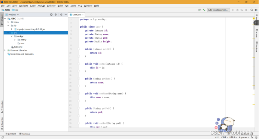Screen dimensions: 259x139
Task: Open the Refactor menu
Action: click(x=51, y=6)
